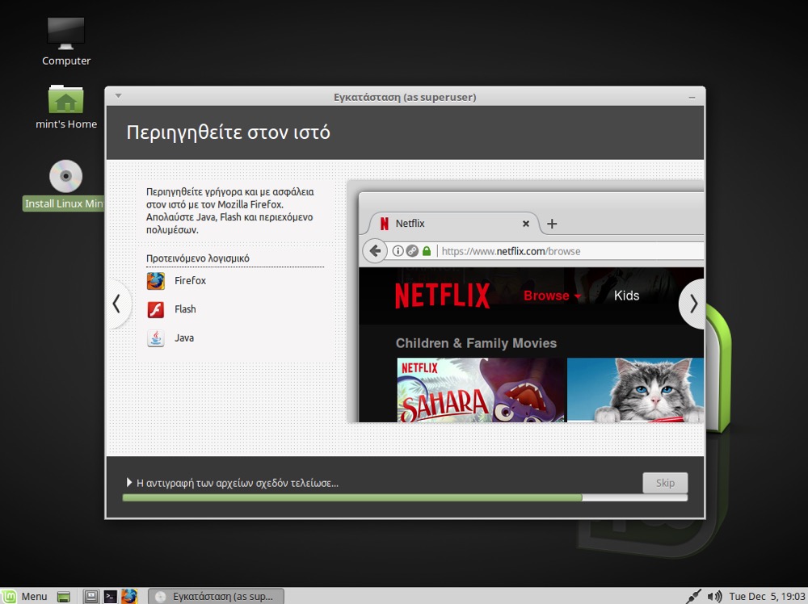
Task: Expand the file copying details triangle
Action: click(128, 483)
